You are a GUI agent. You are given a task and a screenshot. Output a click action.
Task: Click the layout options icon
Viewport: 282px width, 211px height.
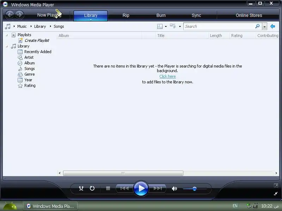tap(160, 26)
